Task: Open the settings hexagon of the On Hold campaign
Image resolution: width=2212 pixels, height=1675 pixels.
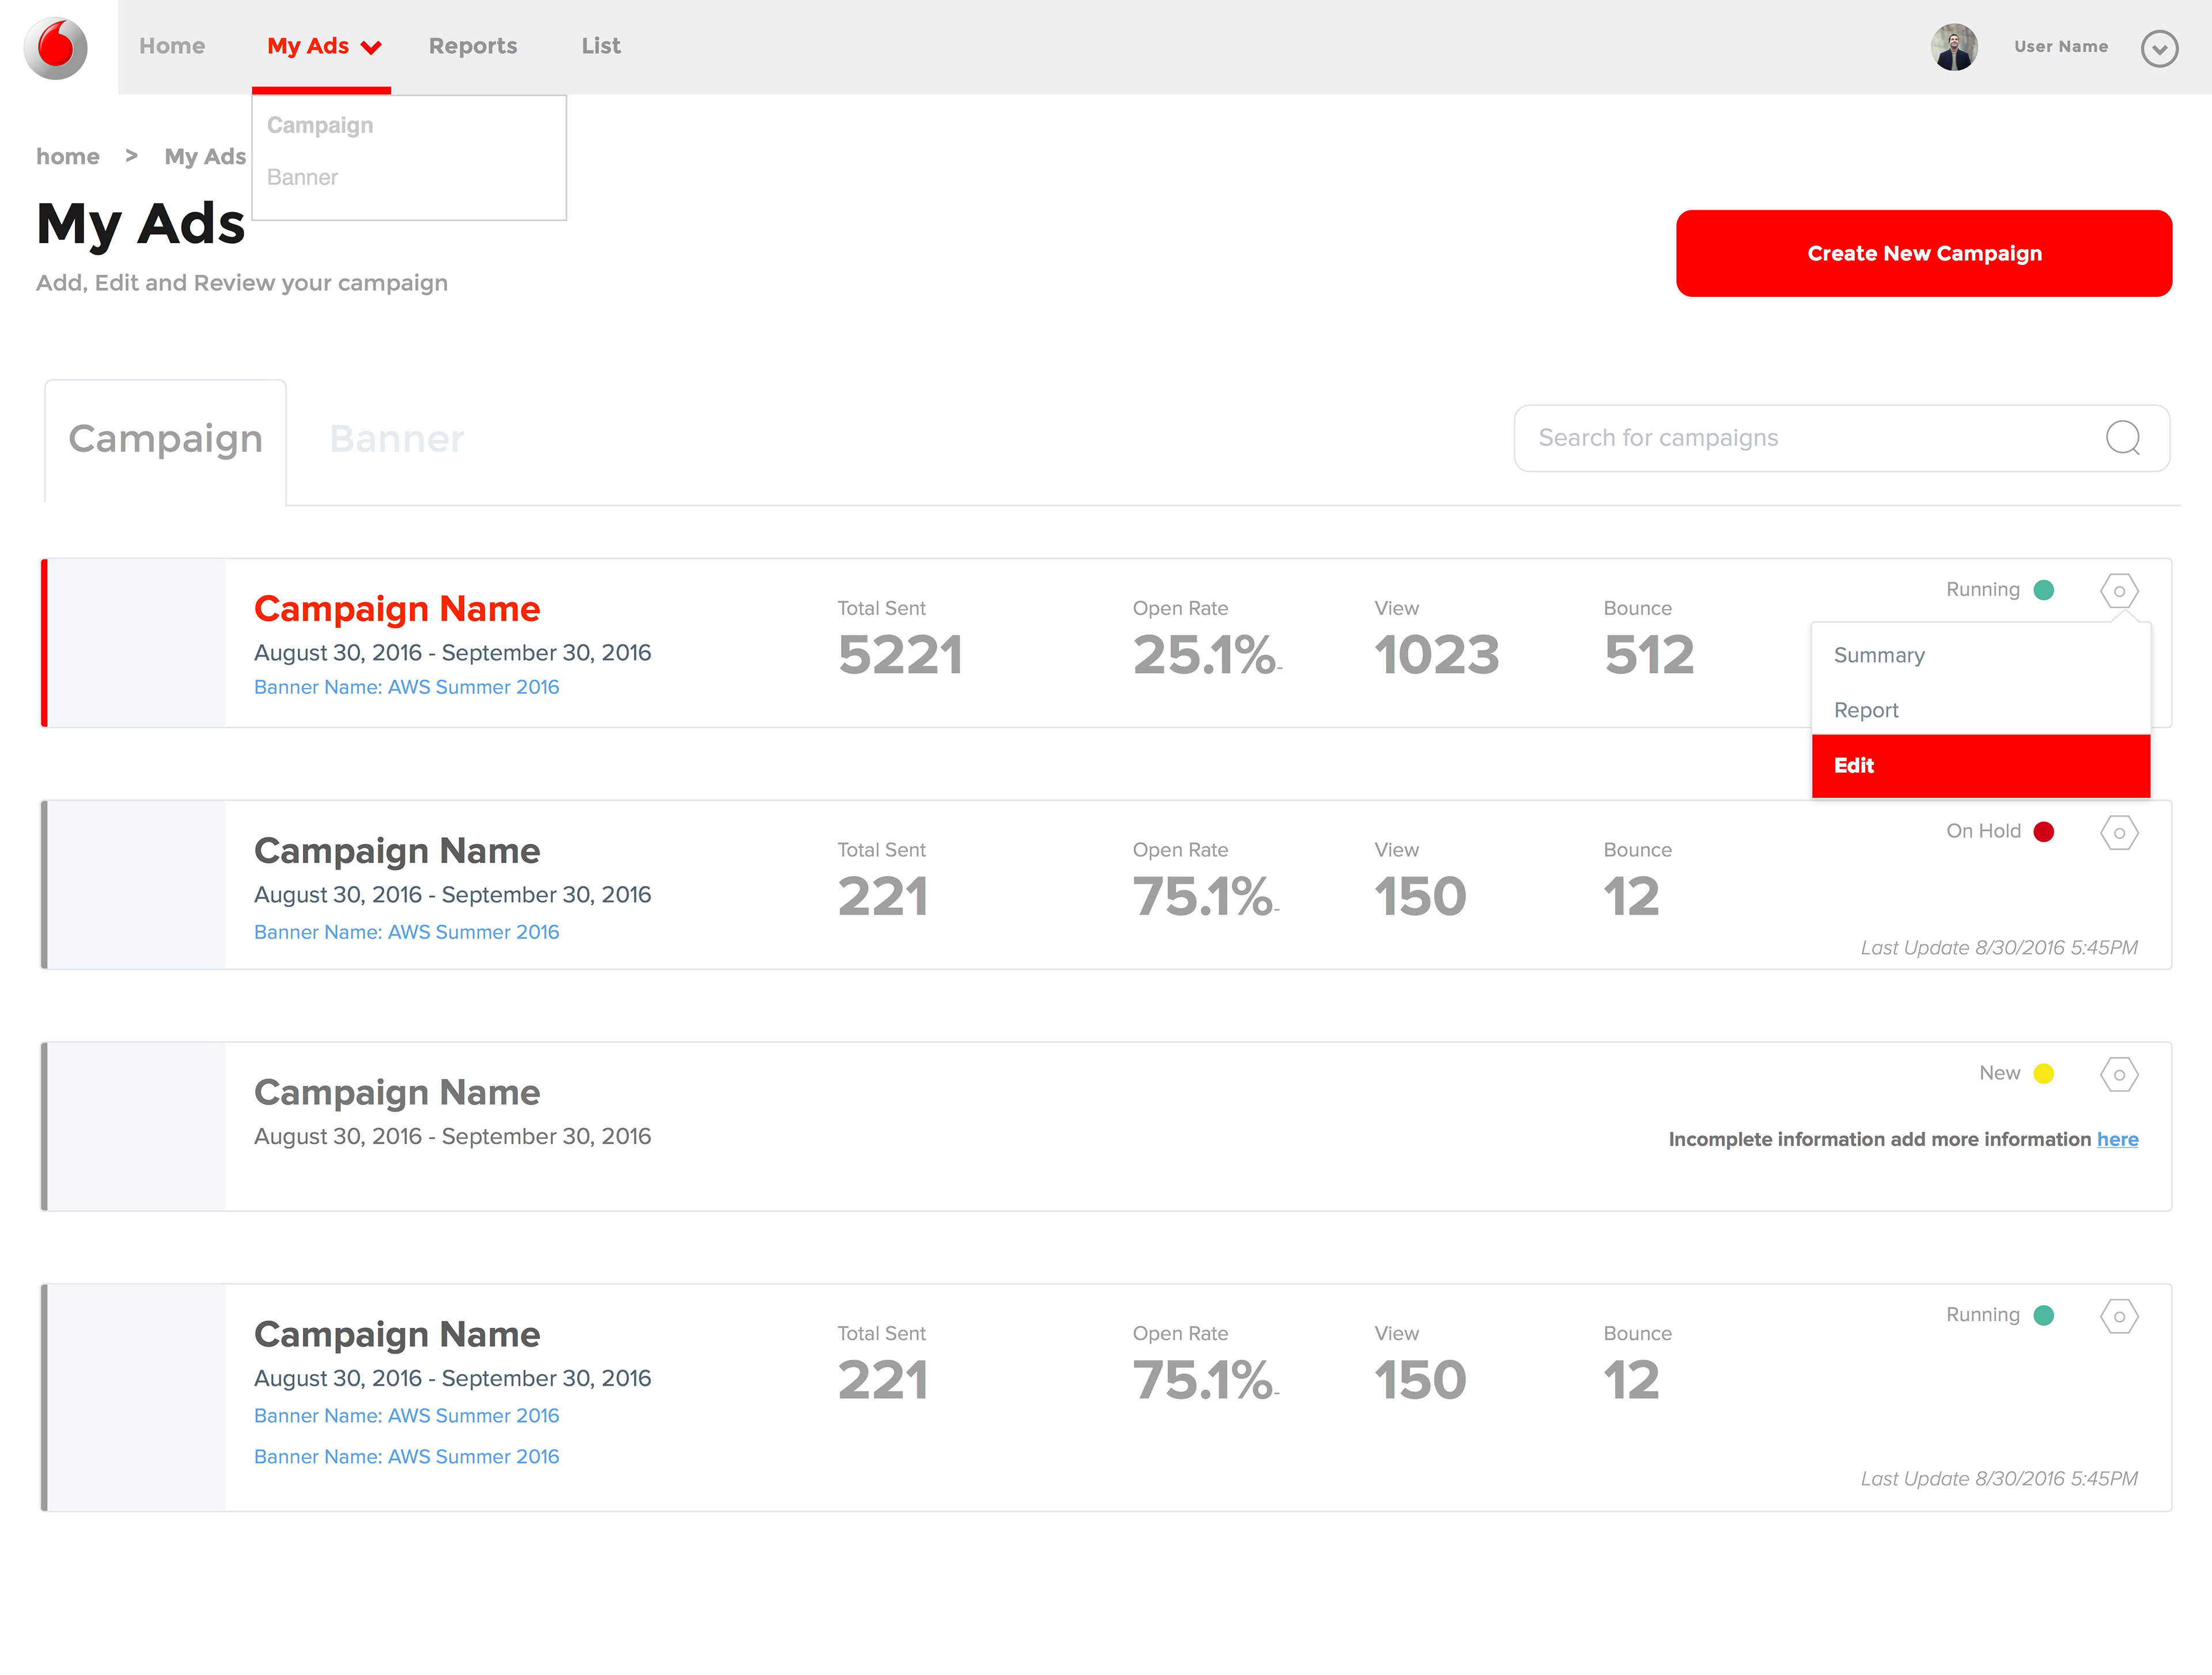Action: point(2118,832)
